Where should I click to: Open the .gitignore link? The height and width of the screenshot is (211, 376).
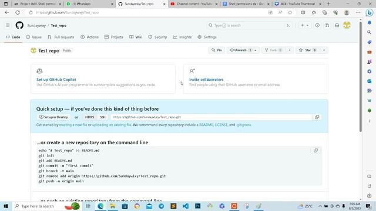[244, 125]
